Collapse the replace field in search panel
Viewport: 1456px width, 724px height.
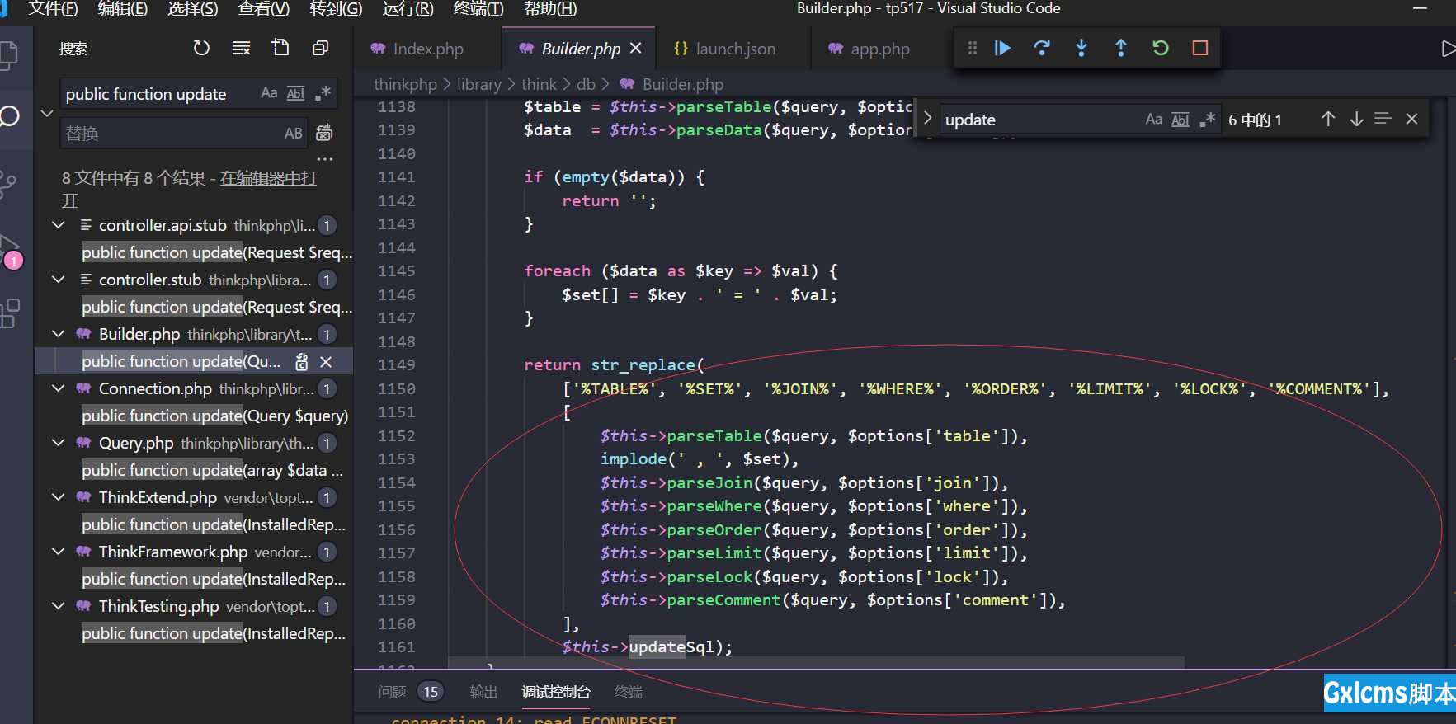(47, 113)
